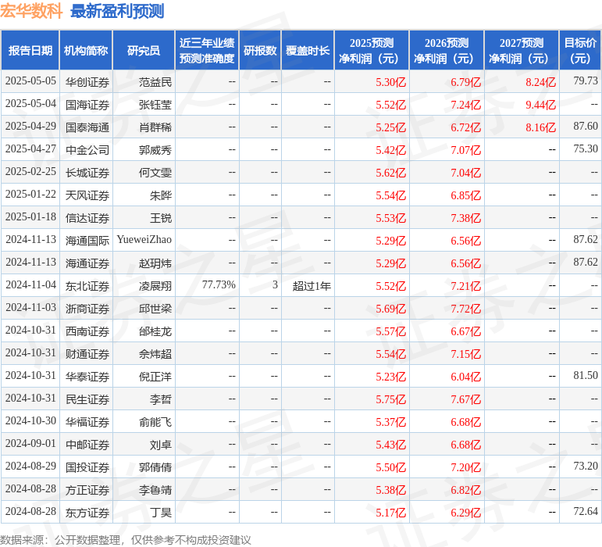Select institution 民生证券
The width and height of the screenshot is (602, 547).
87,399
